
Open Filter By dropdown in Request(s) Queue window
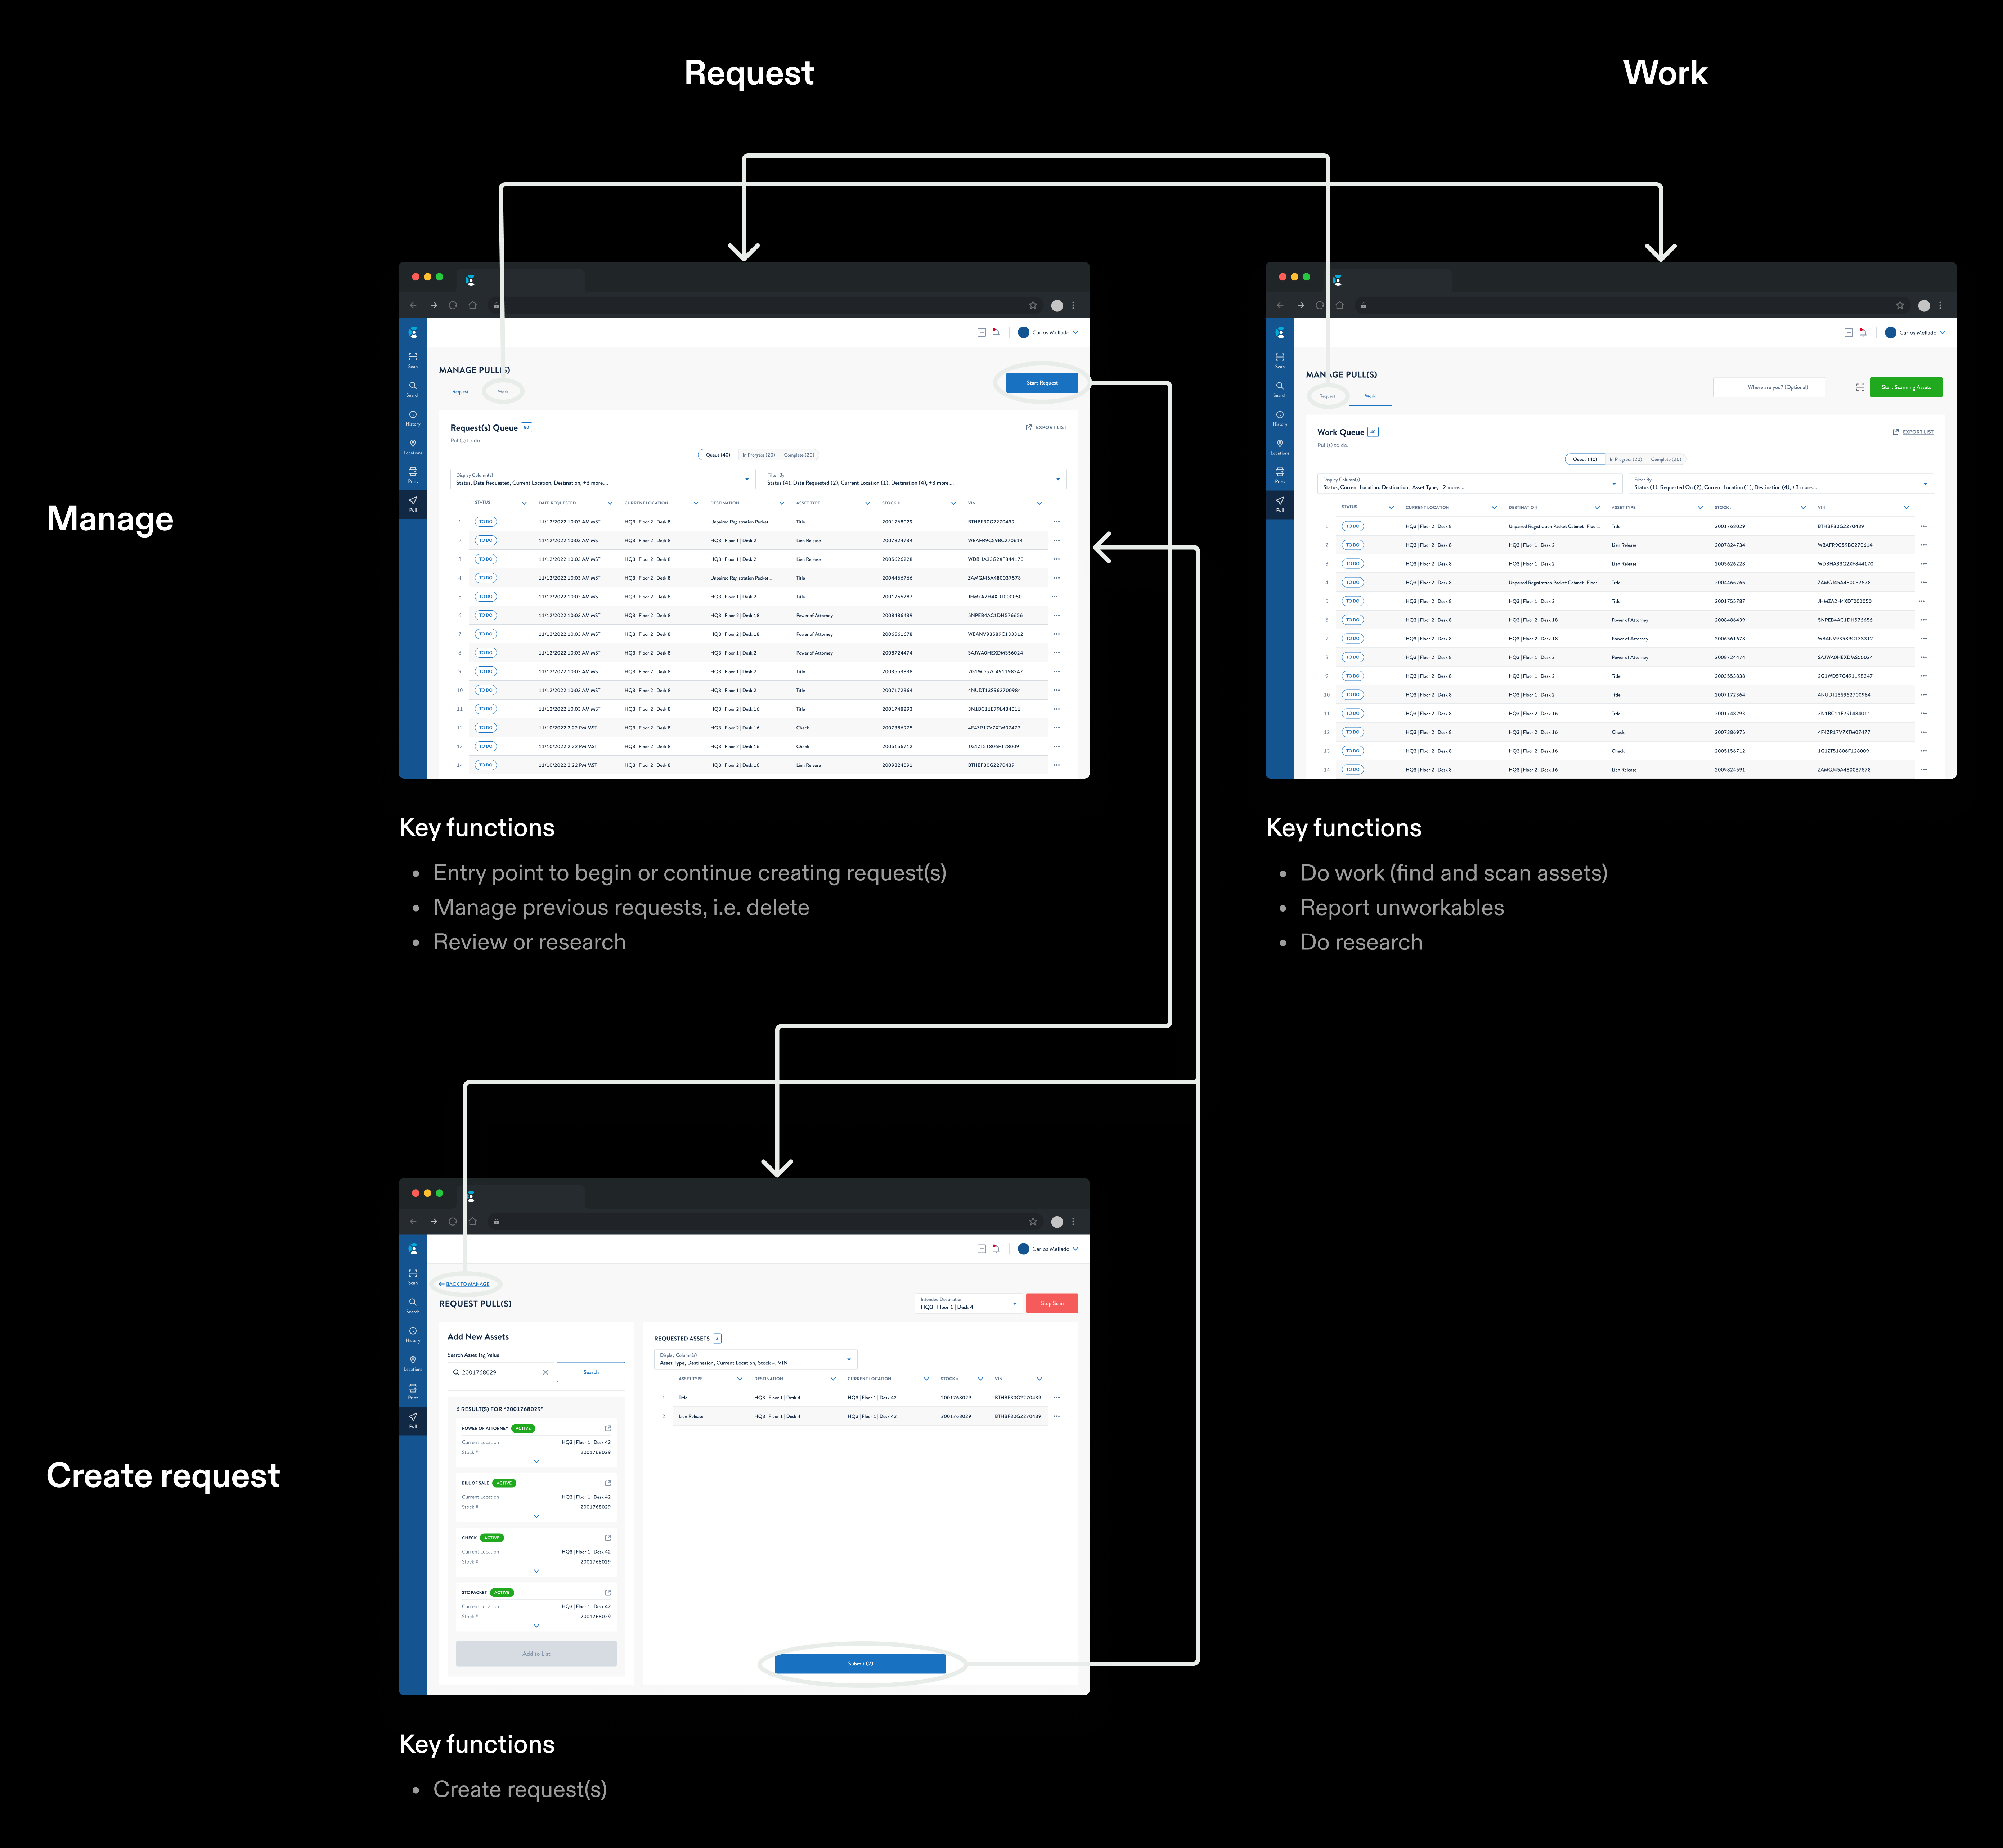(914, 479)
